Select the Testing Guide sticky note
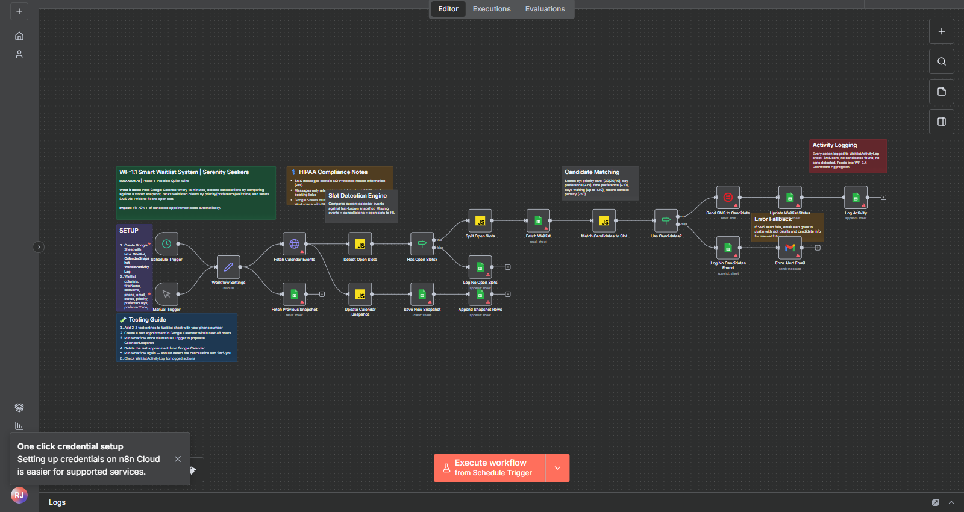Screen dimensions: 964x512 (x=177, y=337)
